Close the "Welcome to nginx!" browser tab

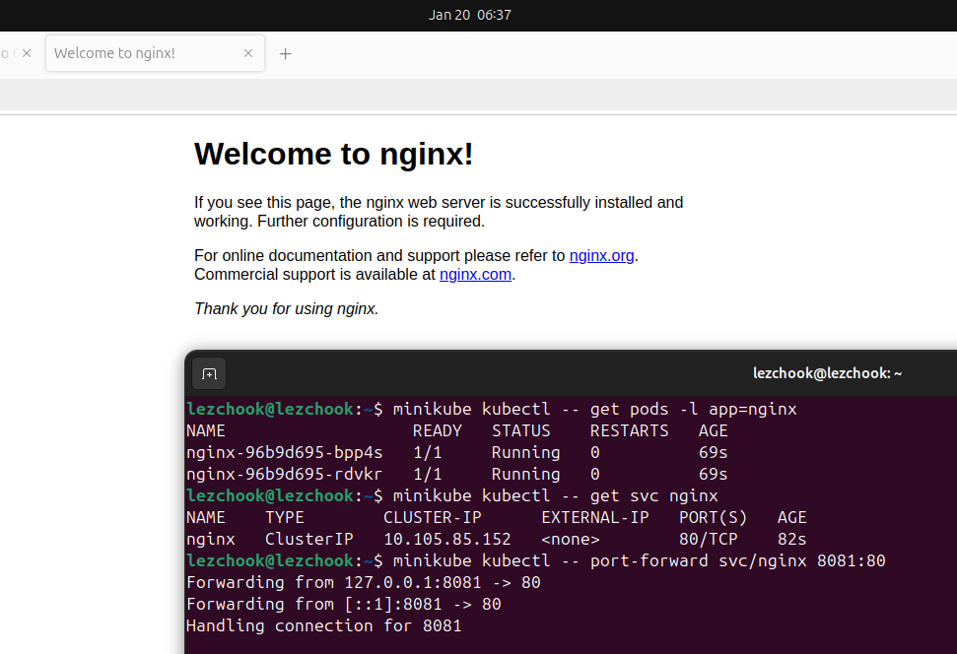coord(248,53)
